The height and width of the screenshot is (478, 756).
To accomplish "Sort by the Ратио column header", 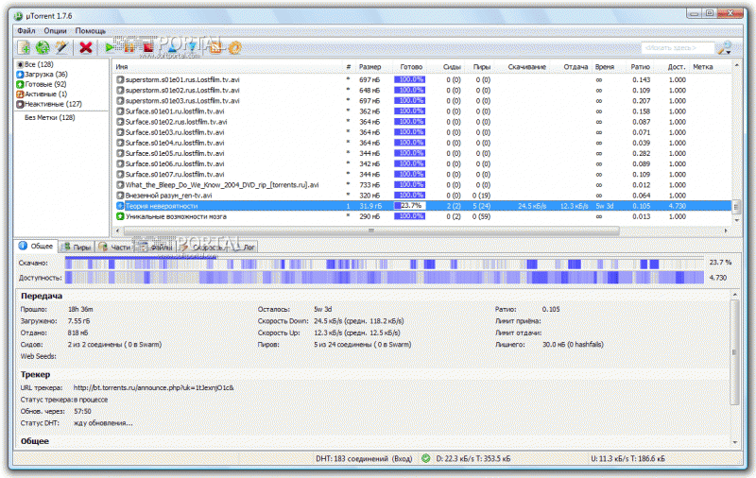I will (641, 66).
